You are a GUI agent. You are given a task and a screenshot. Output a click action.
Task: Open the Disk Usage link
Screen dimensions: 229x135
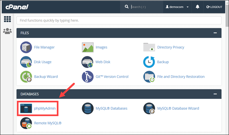pos(43,62)
